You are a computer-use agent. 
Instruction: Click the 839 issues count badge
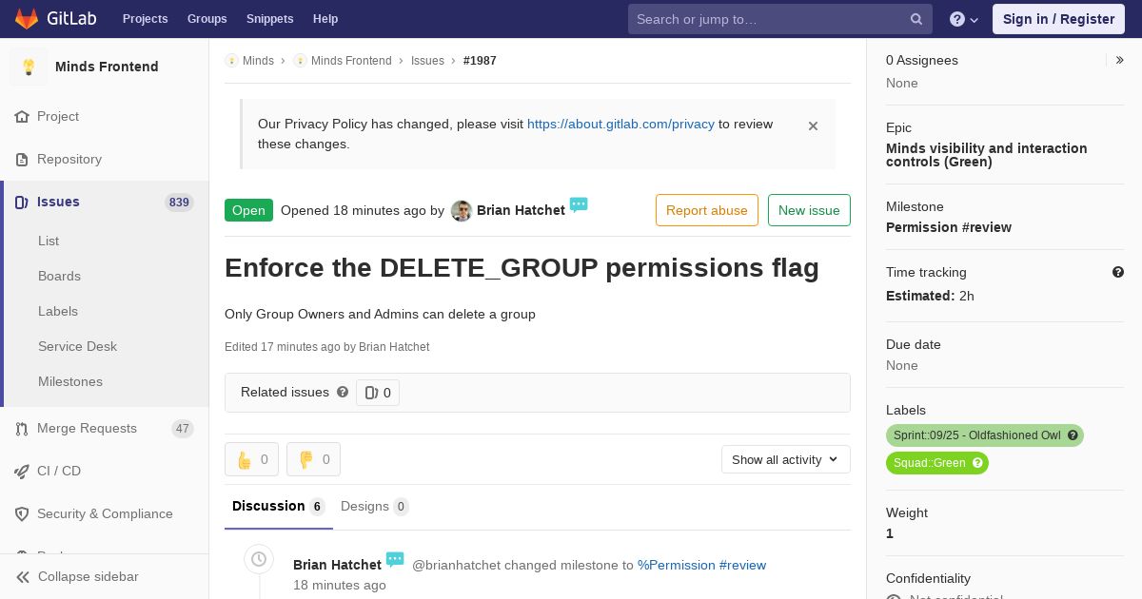tap(179, 203)
